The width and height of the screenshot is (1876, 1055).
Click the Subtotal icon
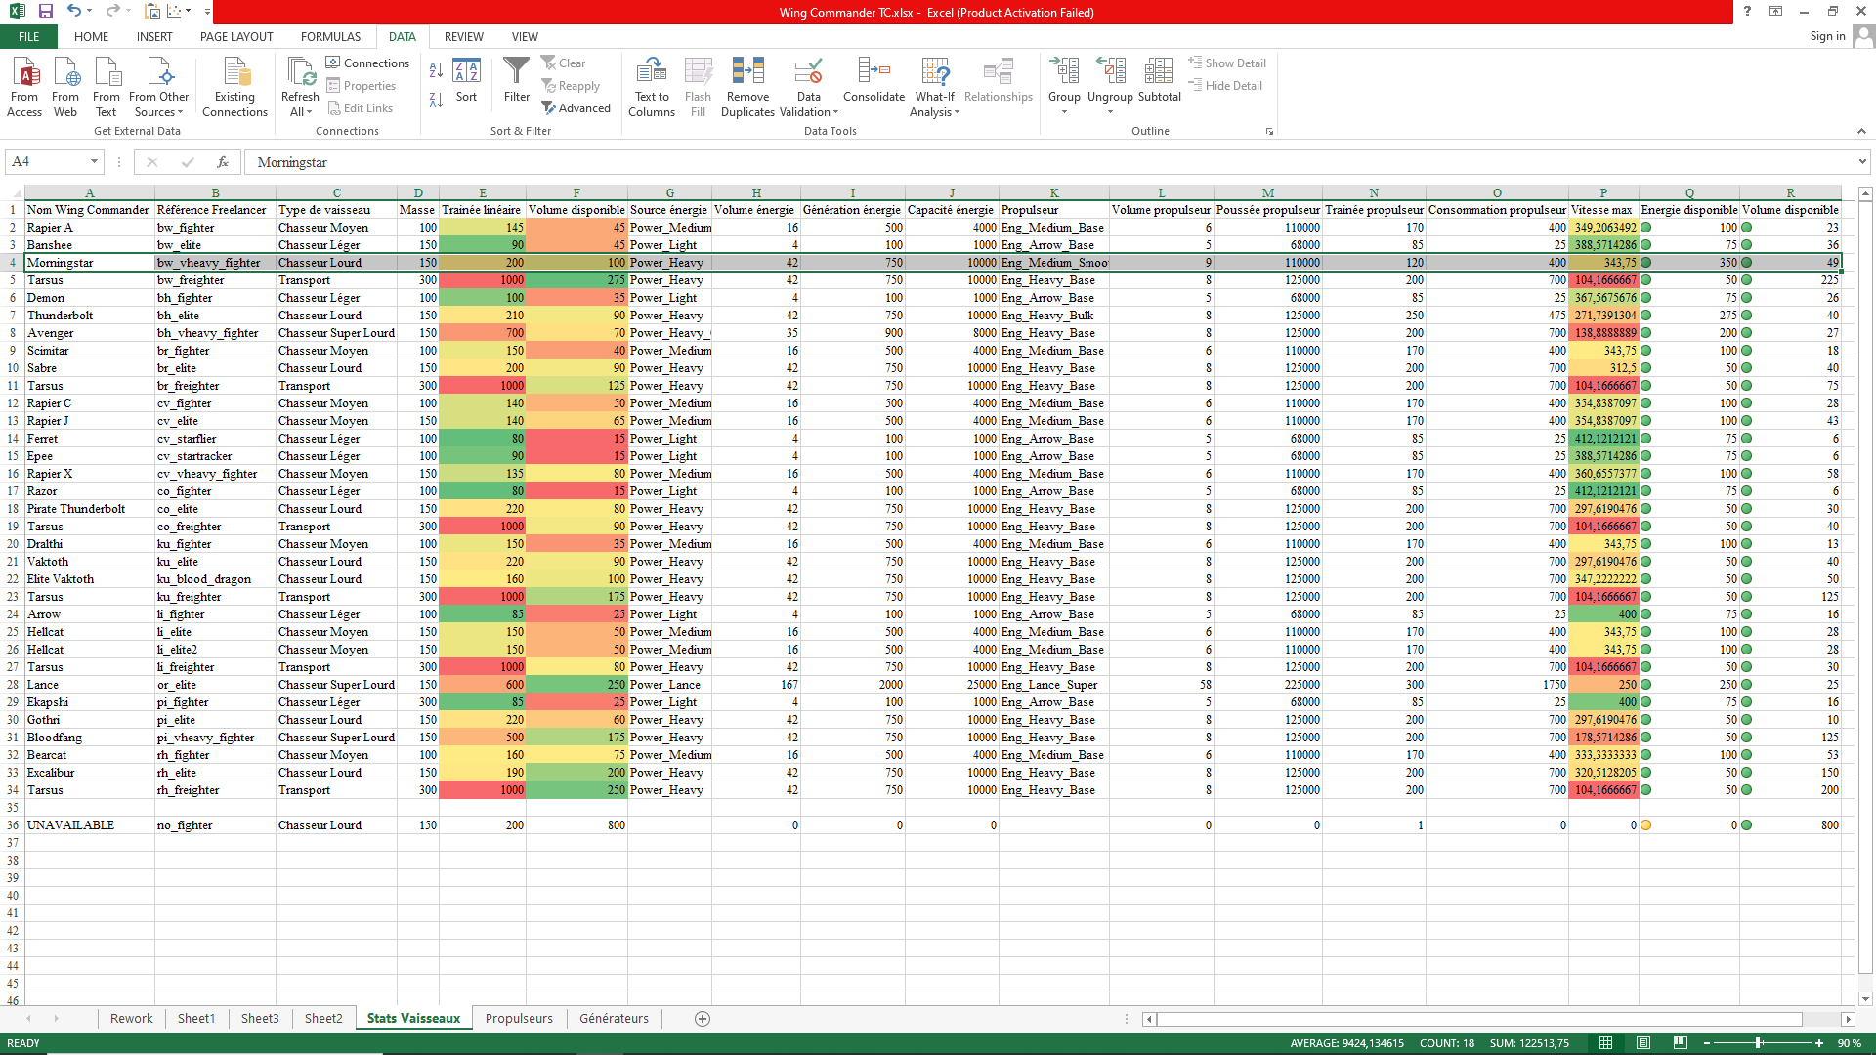click(x=1159, y=71)
